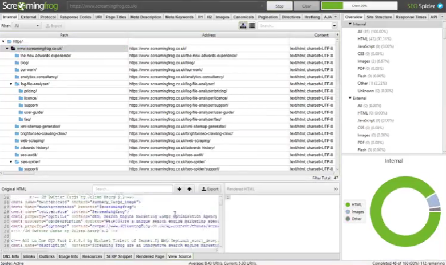Open the External tab
This screenshot has height=265, width=446.
click(28, 17)
